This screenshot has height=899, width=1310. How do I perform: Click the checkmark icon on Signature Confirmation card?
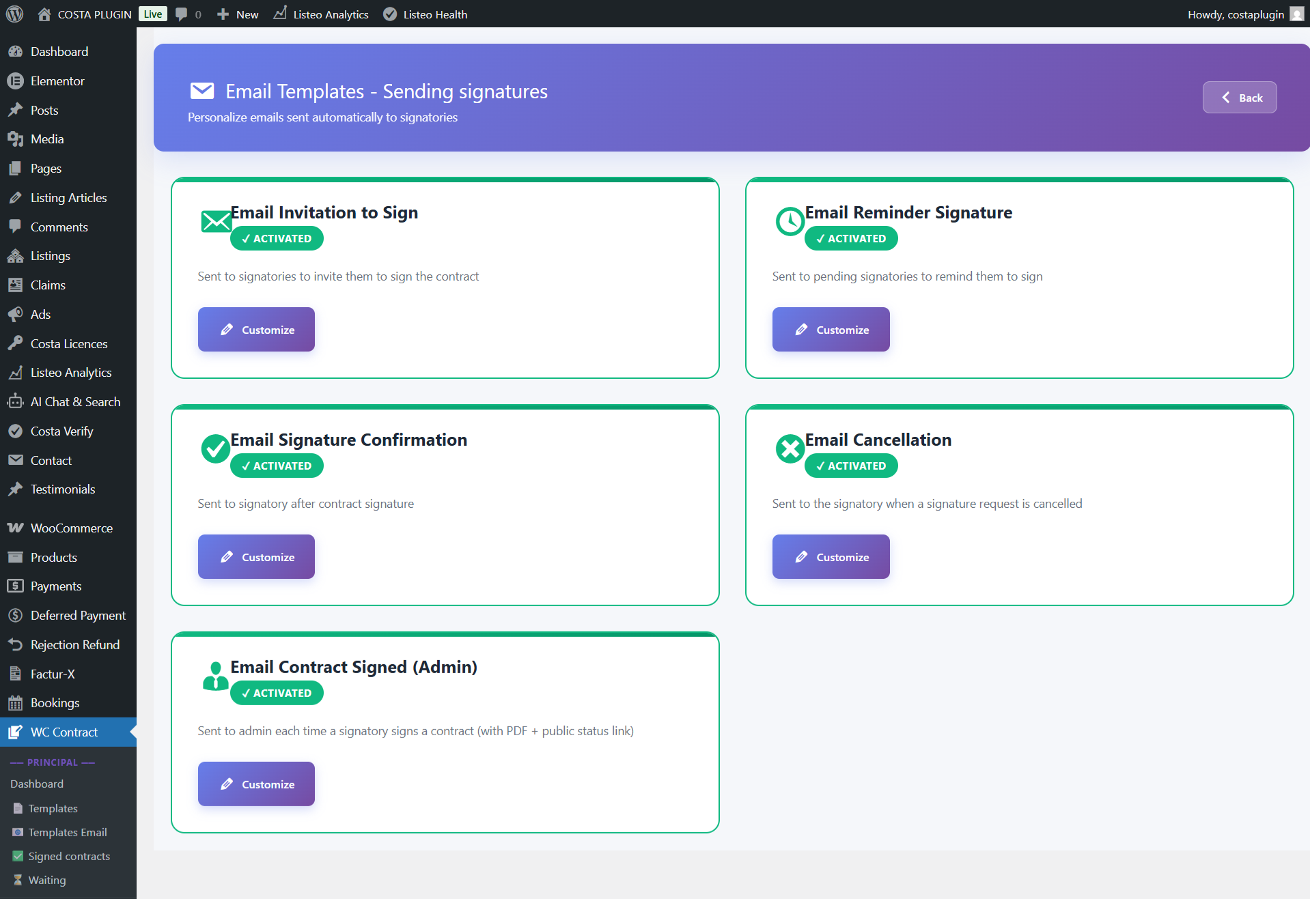tap(215, 448)
